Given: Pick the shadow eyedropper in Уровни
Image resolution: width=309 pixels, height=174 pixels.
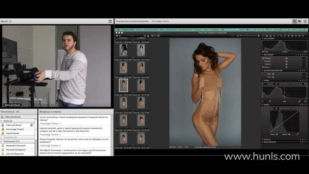Looking at the screenshot, I should pos(270,101).
